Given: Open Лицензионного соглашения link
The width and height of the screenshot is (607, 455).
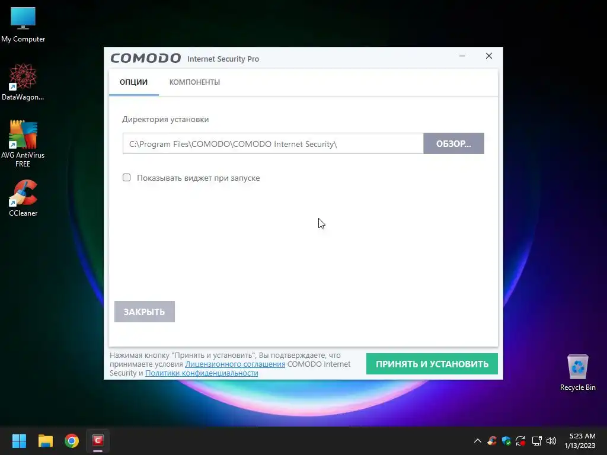Looking at the screenshot, I should (x=235, y=364).
